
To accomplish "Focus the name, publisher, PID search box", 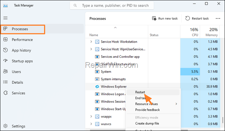I will point(112,6).
